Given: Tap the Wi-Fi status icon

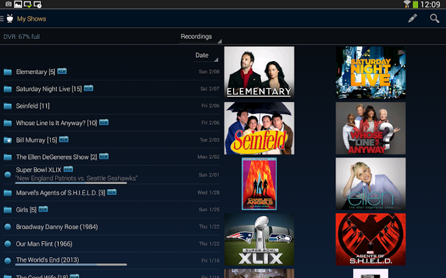Looking at the screenshot, I should click(407, 4).
